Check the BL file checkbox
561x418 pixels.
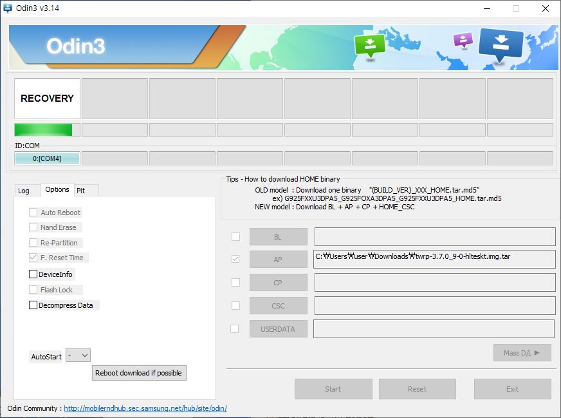235,237
